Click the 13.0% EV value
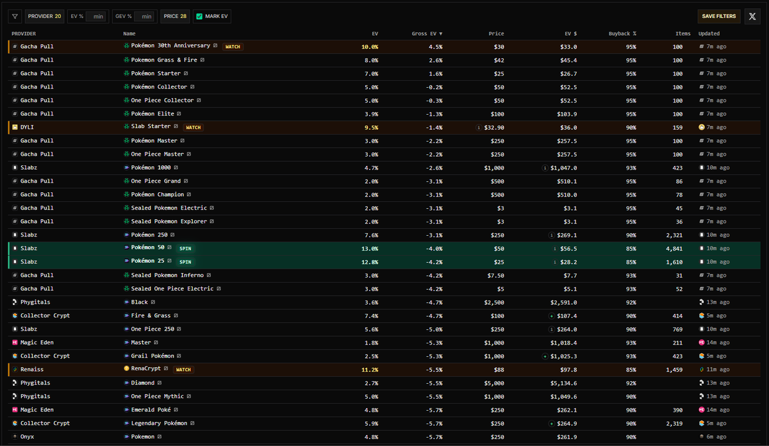 [x=370, y=248]
